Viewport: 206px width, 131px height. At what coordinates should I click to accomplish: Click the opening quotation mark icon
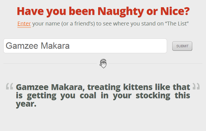[x=10, y=86]
